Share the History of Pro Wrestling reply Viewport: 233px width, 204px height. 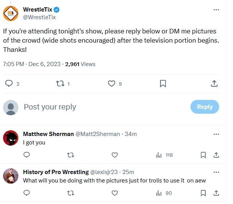pyautogui.click(x=216, y=193)
